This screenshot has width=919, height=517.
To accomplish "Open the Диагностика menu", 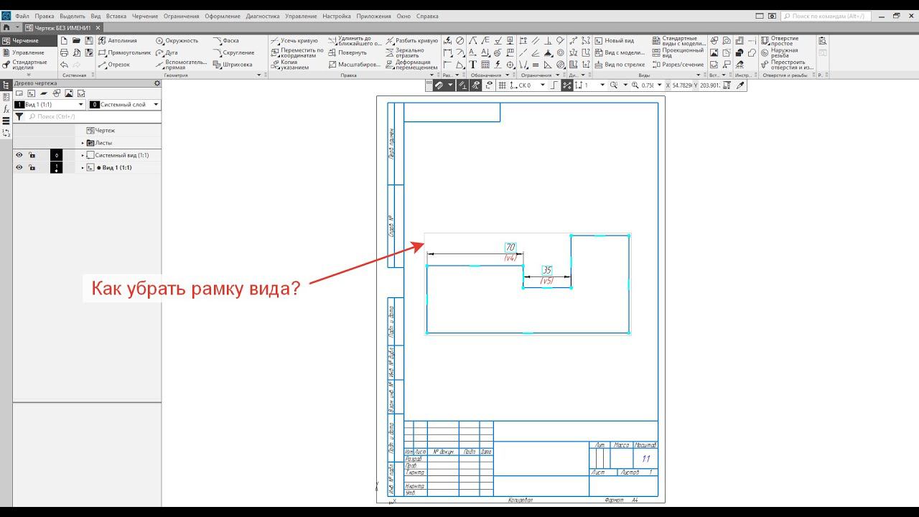I will tap(263, 16).
